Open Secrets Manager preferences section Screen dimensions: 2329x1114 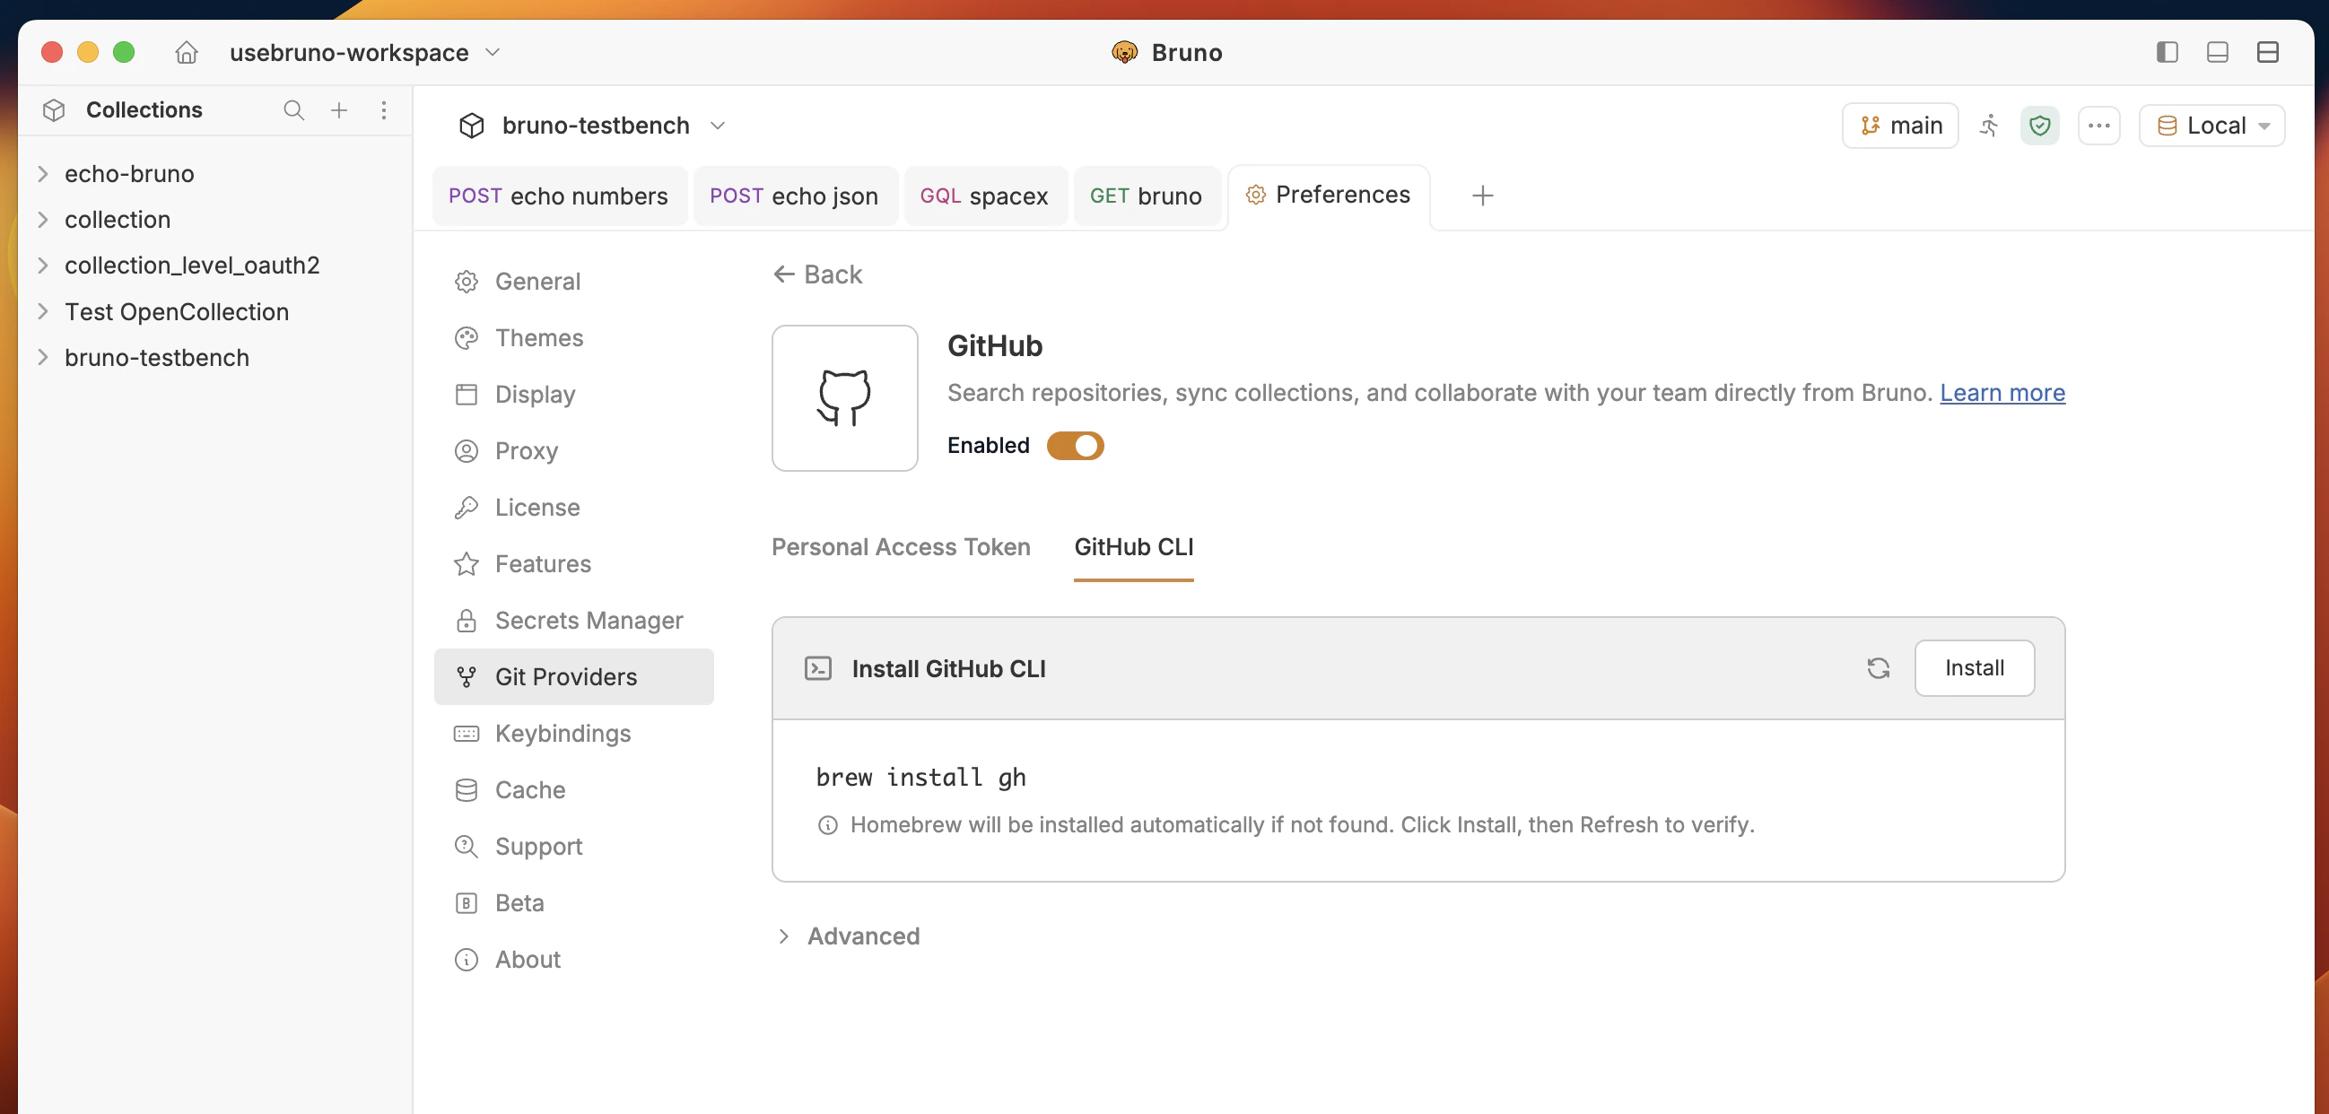[x=589, y=621]
